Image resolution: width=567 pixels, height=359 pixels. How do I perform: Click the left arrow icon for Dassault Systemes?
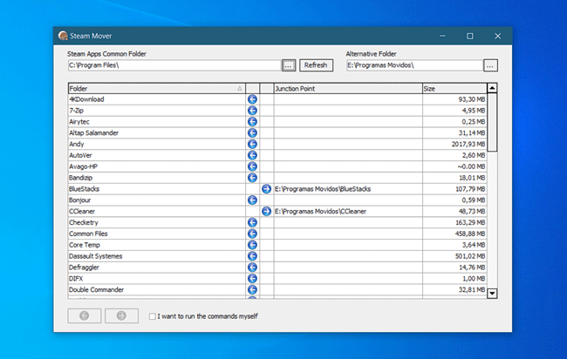[252, 256]
